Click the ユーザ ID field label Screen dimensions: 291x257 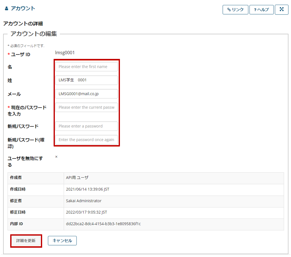click(20, 55)
